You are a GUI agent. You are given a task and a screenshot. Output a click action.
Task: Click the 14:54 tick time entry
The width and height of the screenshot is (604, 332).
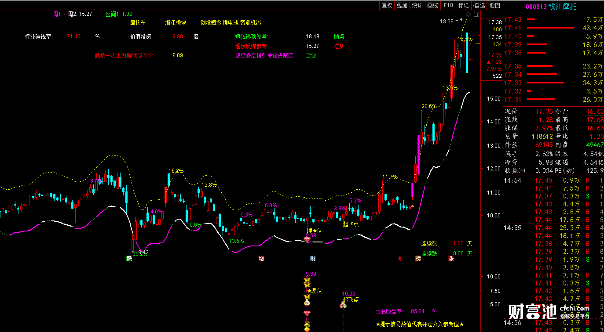(512, 180)
